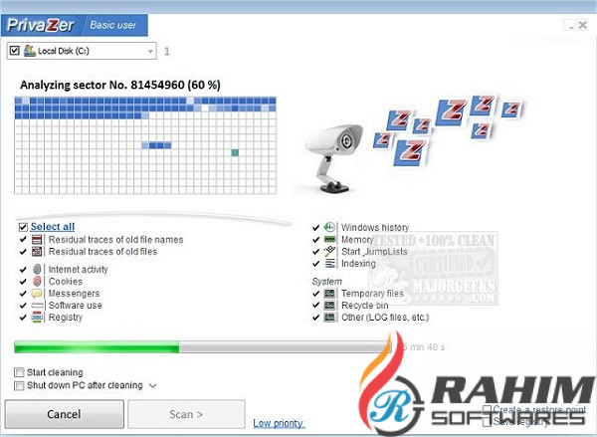Uncheck Residual traces of old file names
The width and height of the screenshot is (597, 437).
point(23,240)
